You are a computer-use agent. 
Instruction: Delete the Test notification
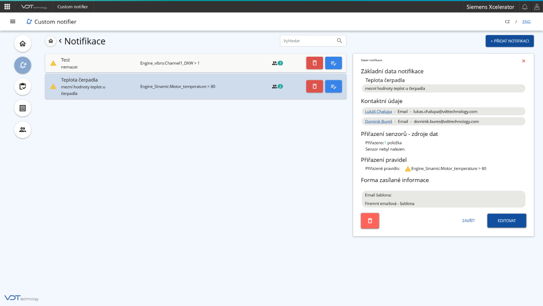[x=315, y=63]
